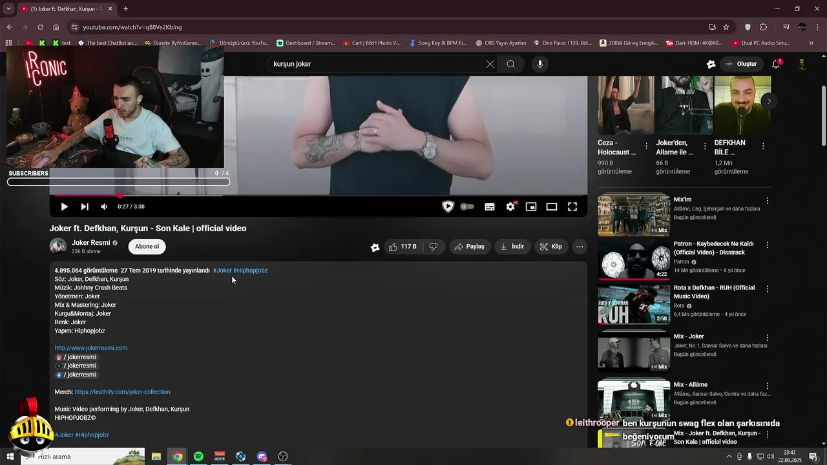Image resolution: width=827 pixels, height=465 pixels.
Task: Open Patron Kaybedecek Ne Kaldı thumbnail
Action: pos(634,259)
